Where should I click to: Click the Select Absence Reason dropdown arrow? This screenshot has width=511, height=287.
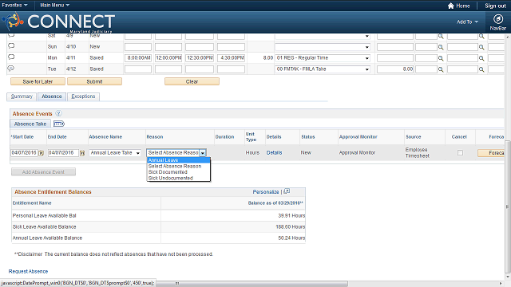203,153
